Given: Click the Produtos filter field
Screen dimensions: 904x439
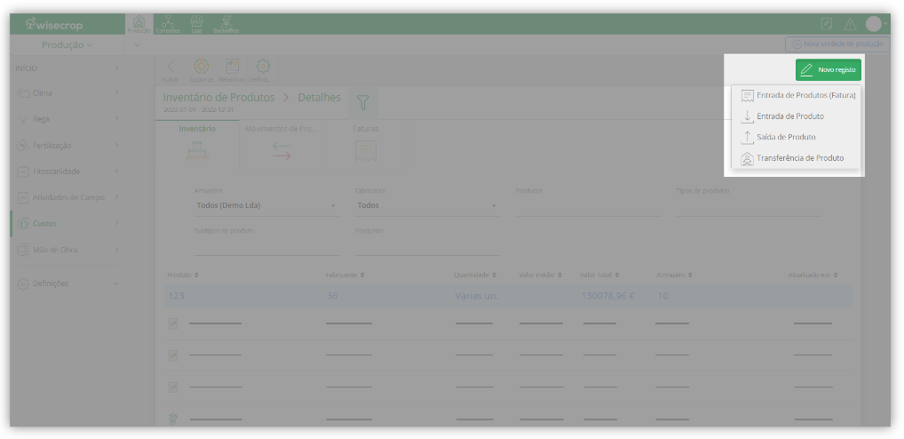Looking at the screenshot, I should click(588, 205).
